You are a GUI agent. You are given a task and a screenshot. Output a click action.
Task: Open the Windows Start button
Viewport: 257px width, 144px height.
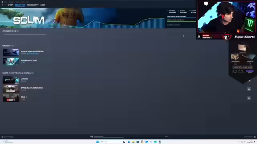(x=98, y=142)
